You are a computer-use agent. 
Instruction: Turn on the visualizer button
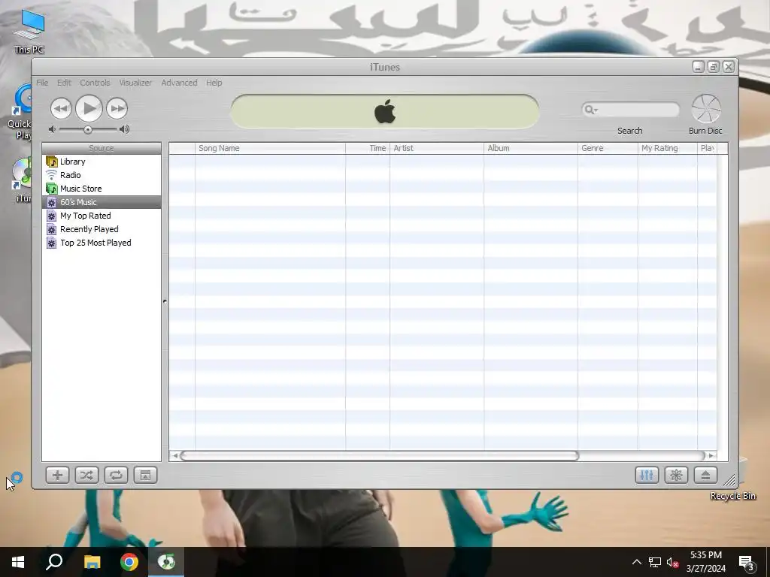(x=676, y=475)
